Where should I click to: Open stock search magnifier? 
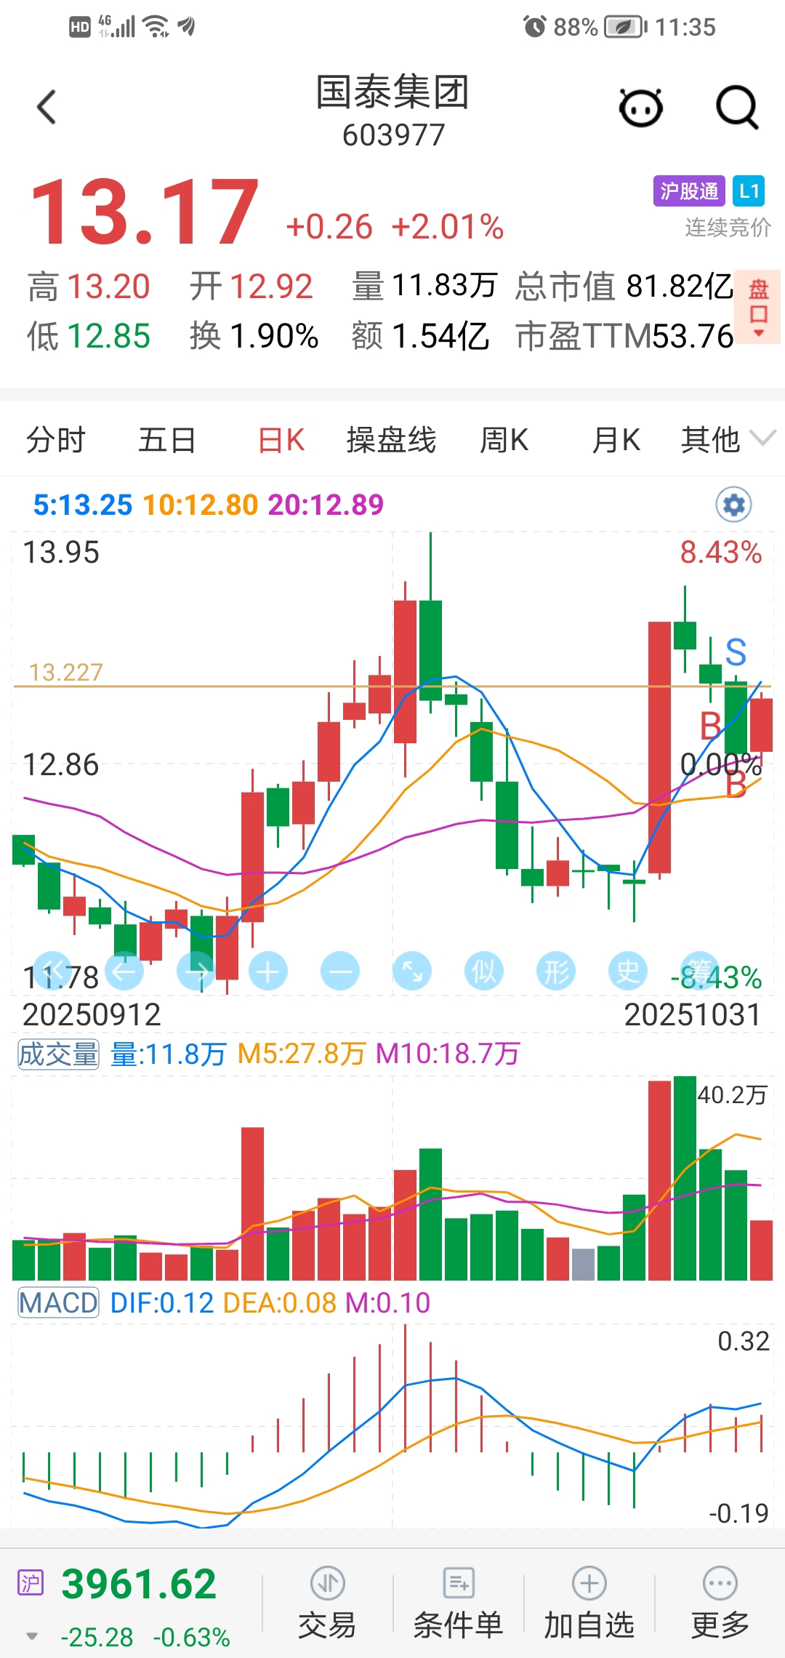point(737,108)
